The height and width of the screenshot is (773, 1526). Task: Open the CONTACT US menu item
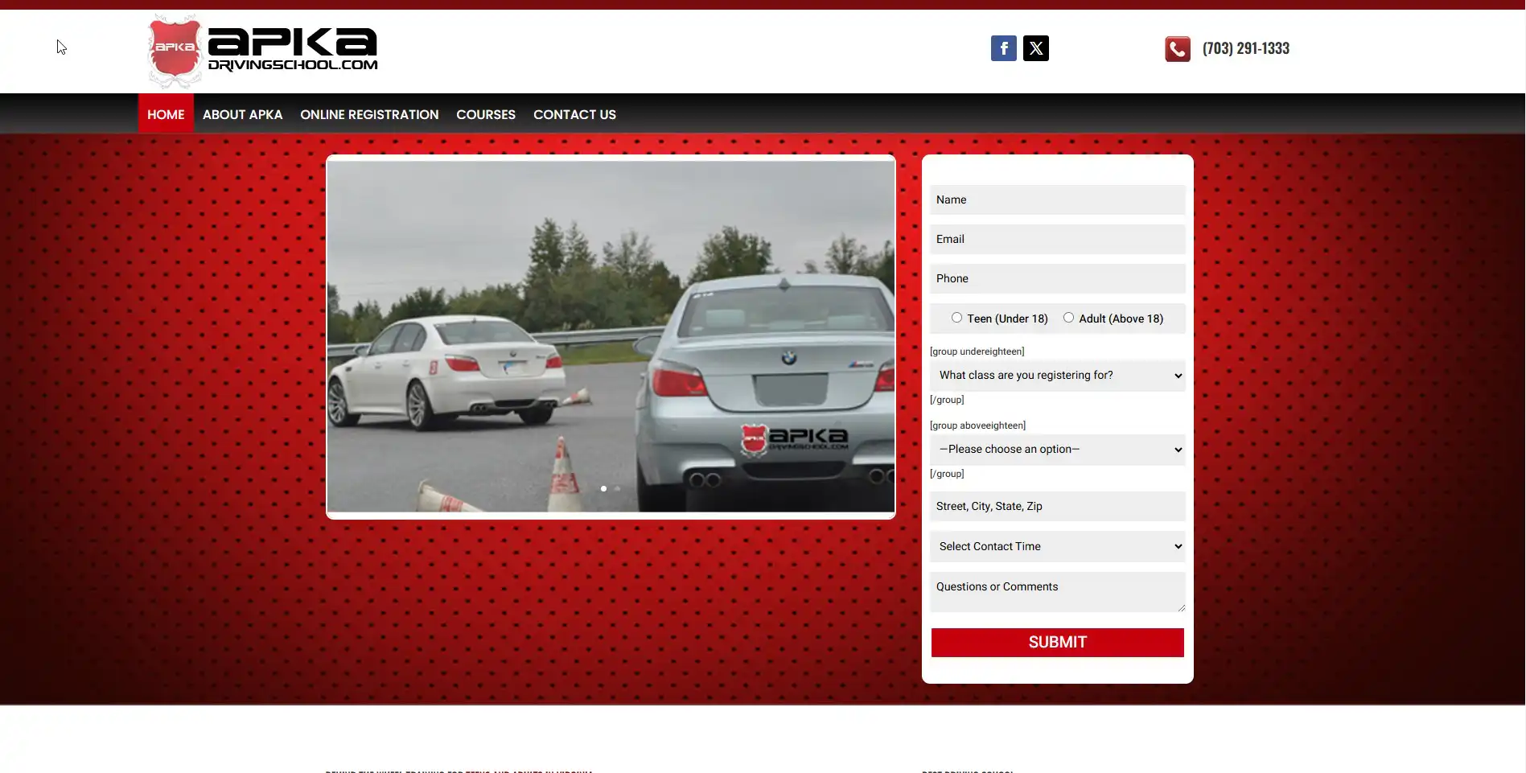[x=574, y=113]
